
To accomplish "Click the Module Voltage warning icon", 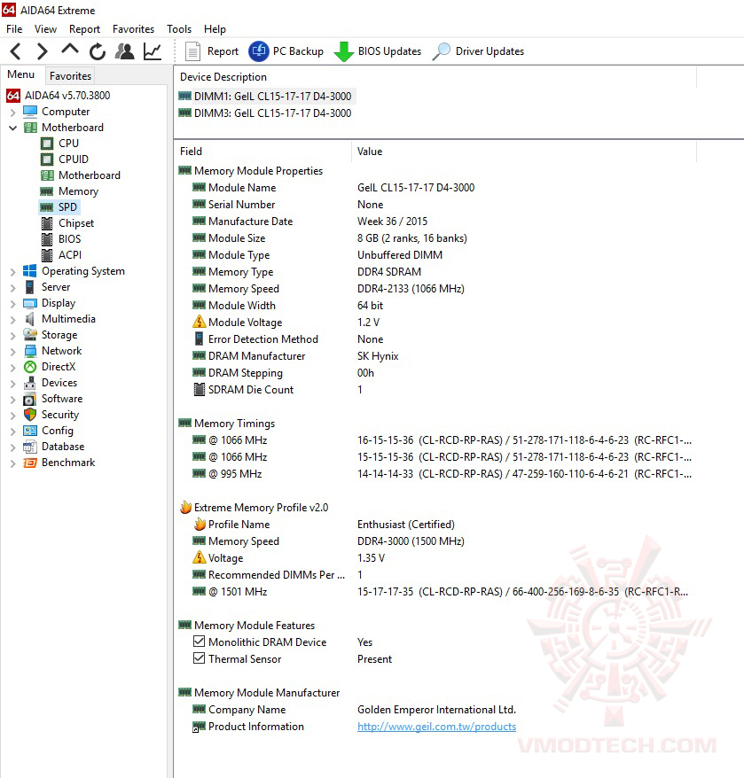I will point(200,322).
